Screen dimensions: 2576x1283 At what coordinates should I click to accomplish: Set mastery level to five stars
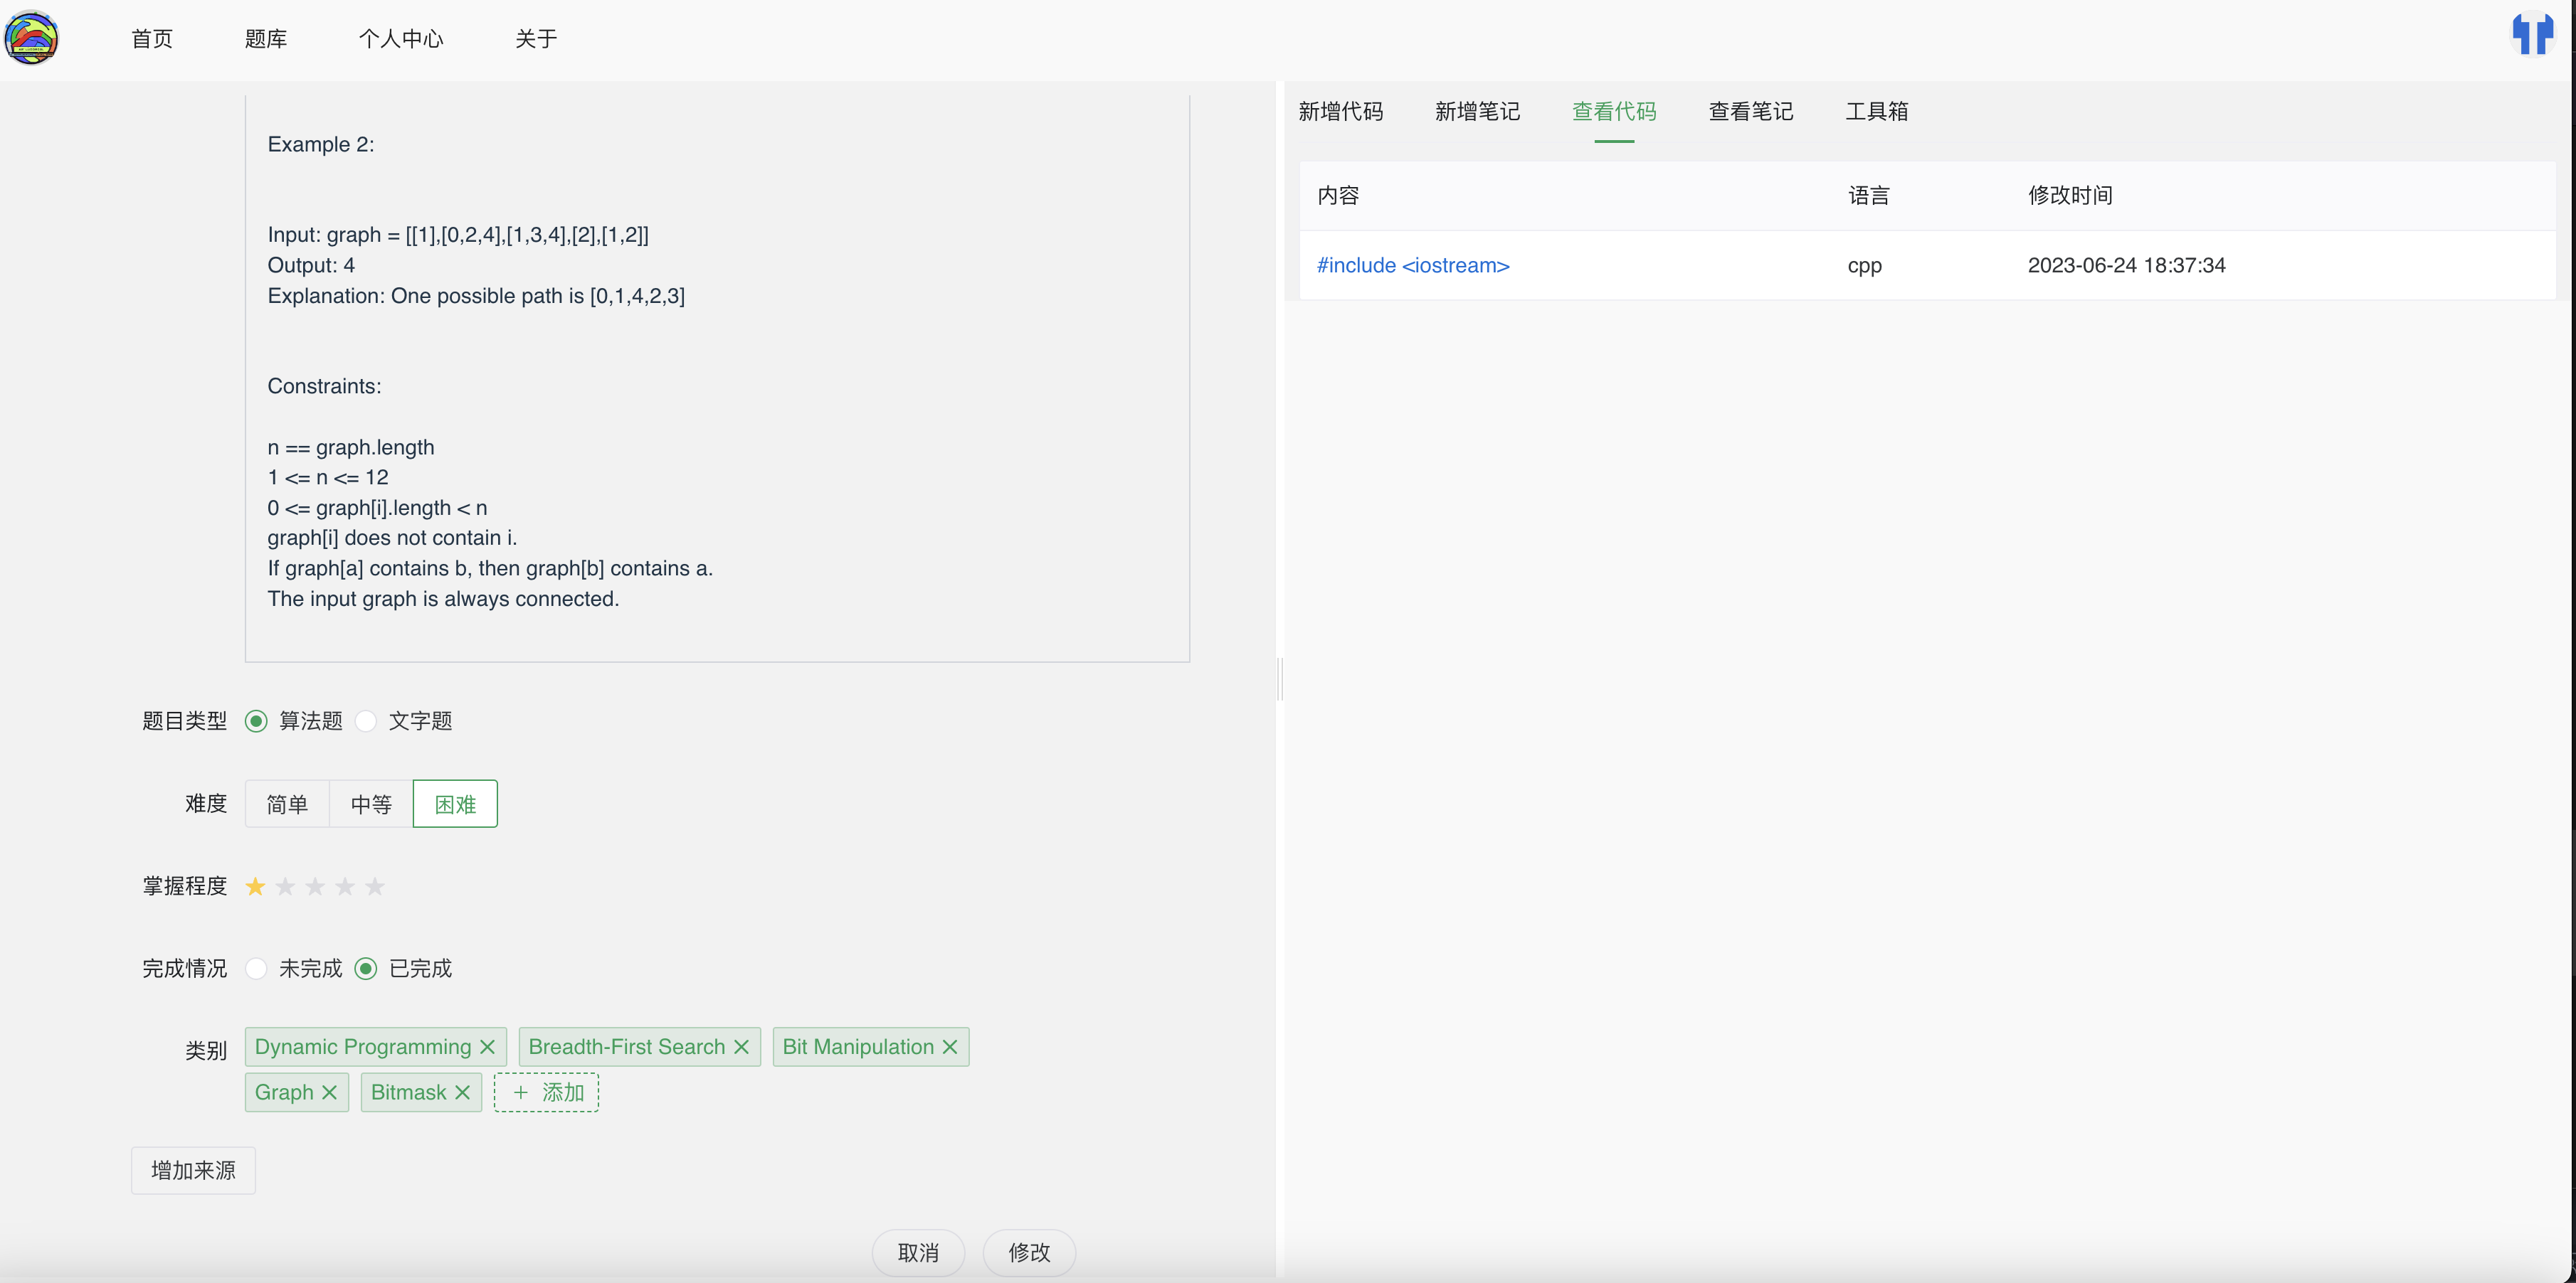tap(375, 886)
